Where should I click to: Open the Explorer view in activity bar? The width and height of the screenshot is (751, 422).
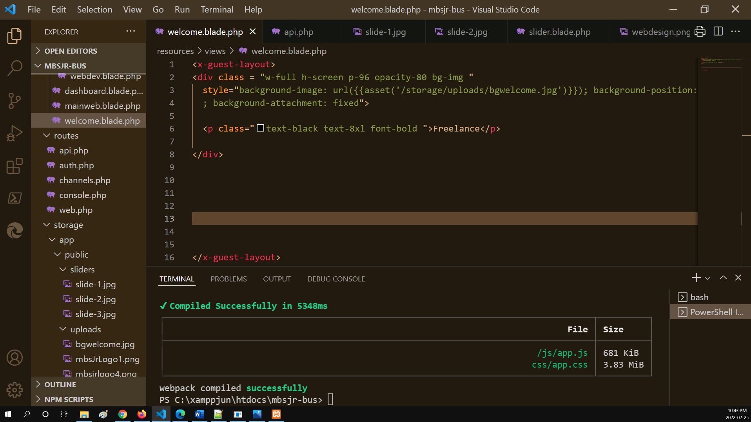click(x=15, y=36)
